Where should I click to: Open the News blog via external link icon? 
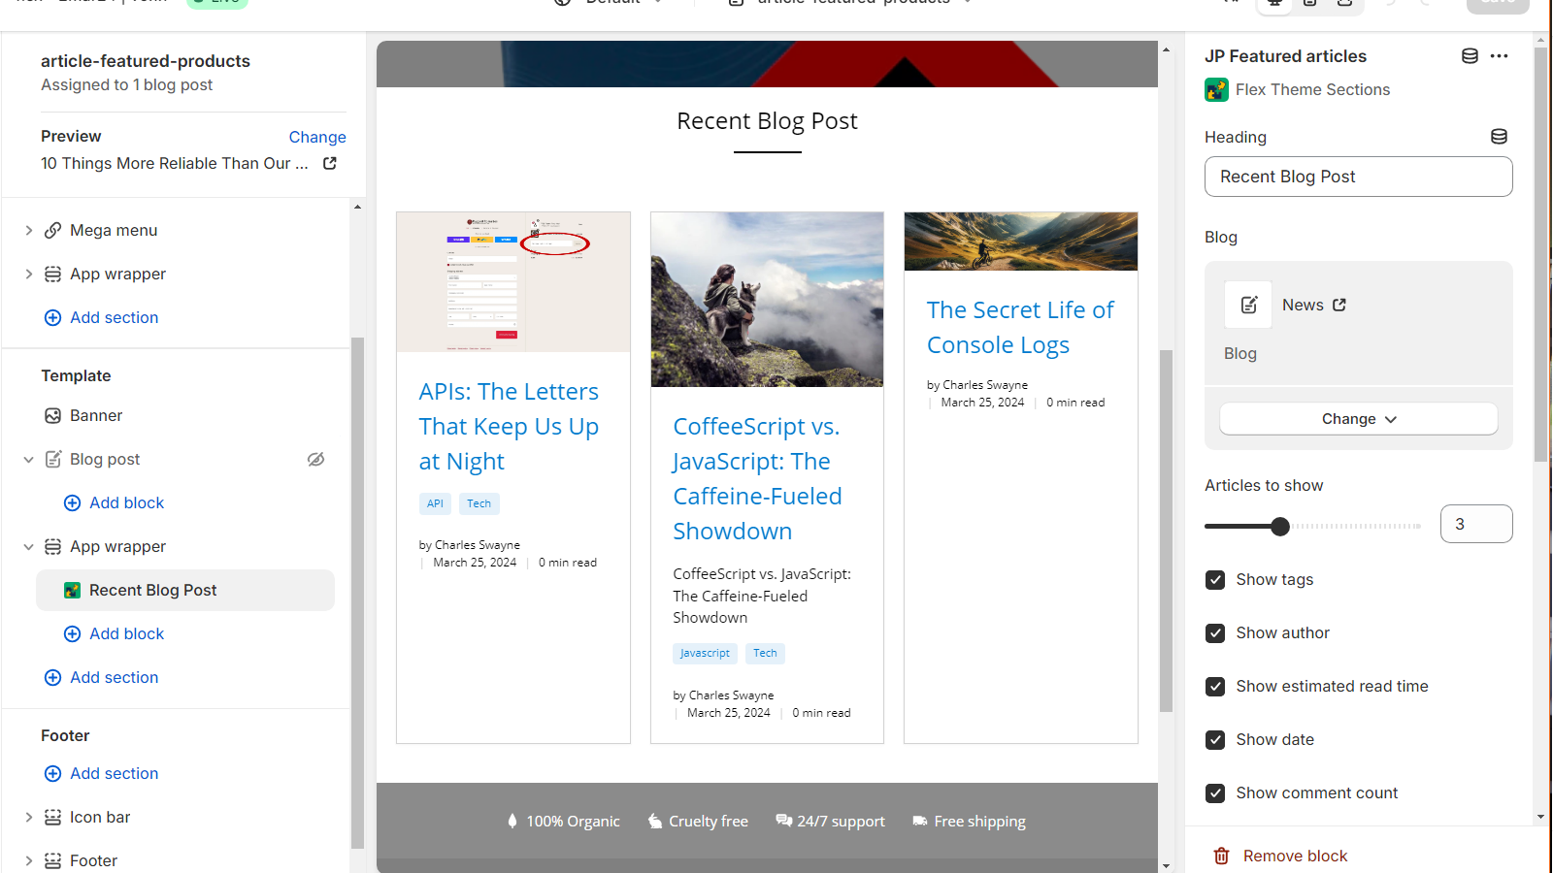(1341, 304)
